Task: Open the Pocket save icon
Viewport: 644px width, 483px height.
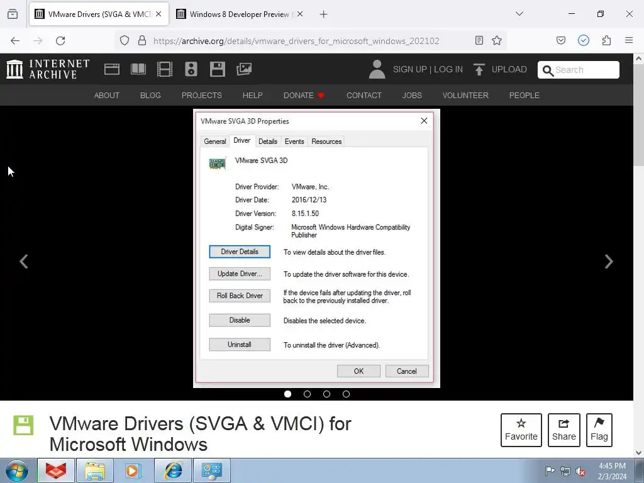Action: pyautogui.click(x=560, y=40)
